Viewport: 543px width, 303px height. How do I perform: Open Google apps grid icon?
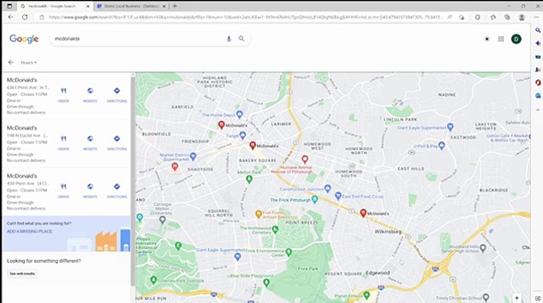tap(501, 39)
